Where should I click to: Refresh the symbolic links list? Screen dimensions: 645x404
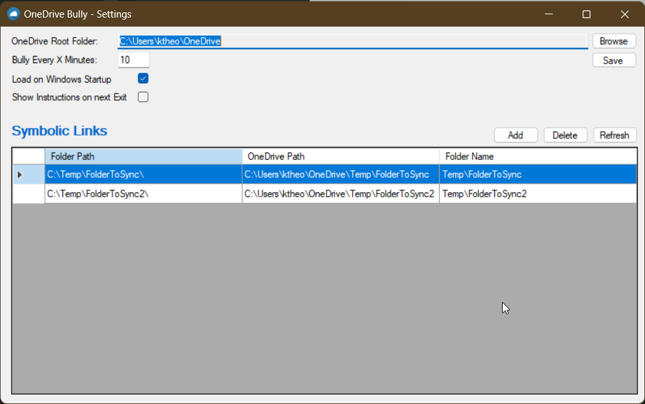click(614, 135)
